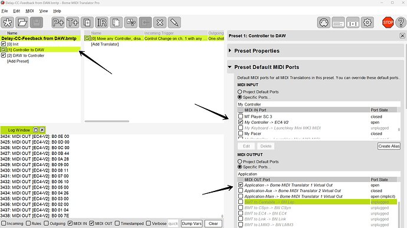Click the Create Alias button
Screen dimensions: 407x228
[389, 146]
